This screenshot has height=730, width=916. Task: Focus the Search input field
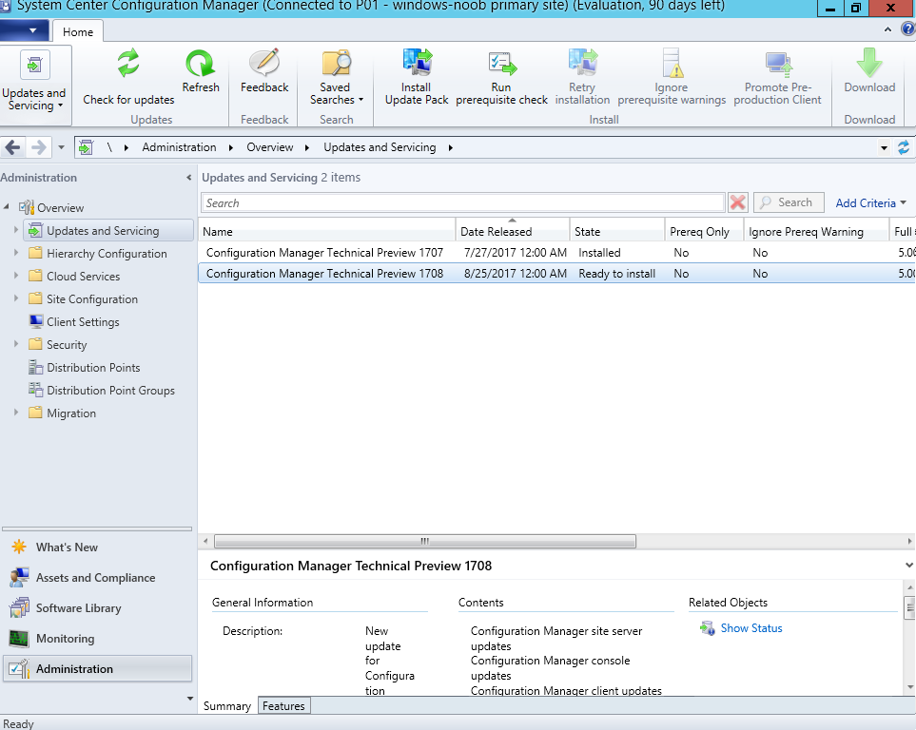point(463,202)
